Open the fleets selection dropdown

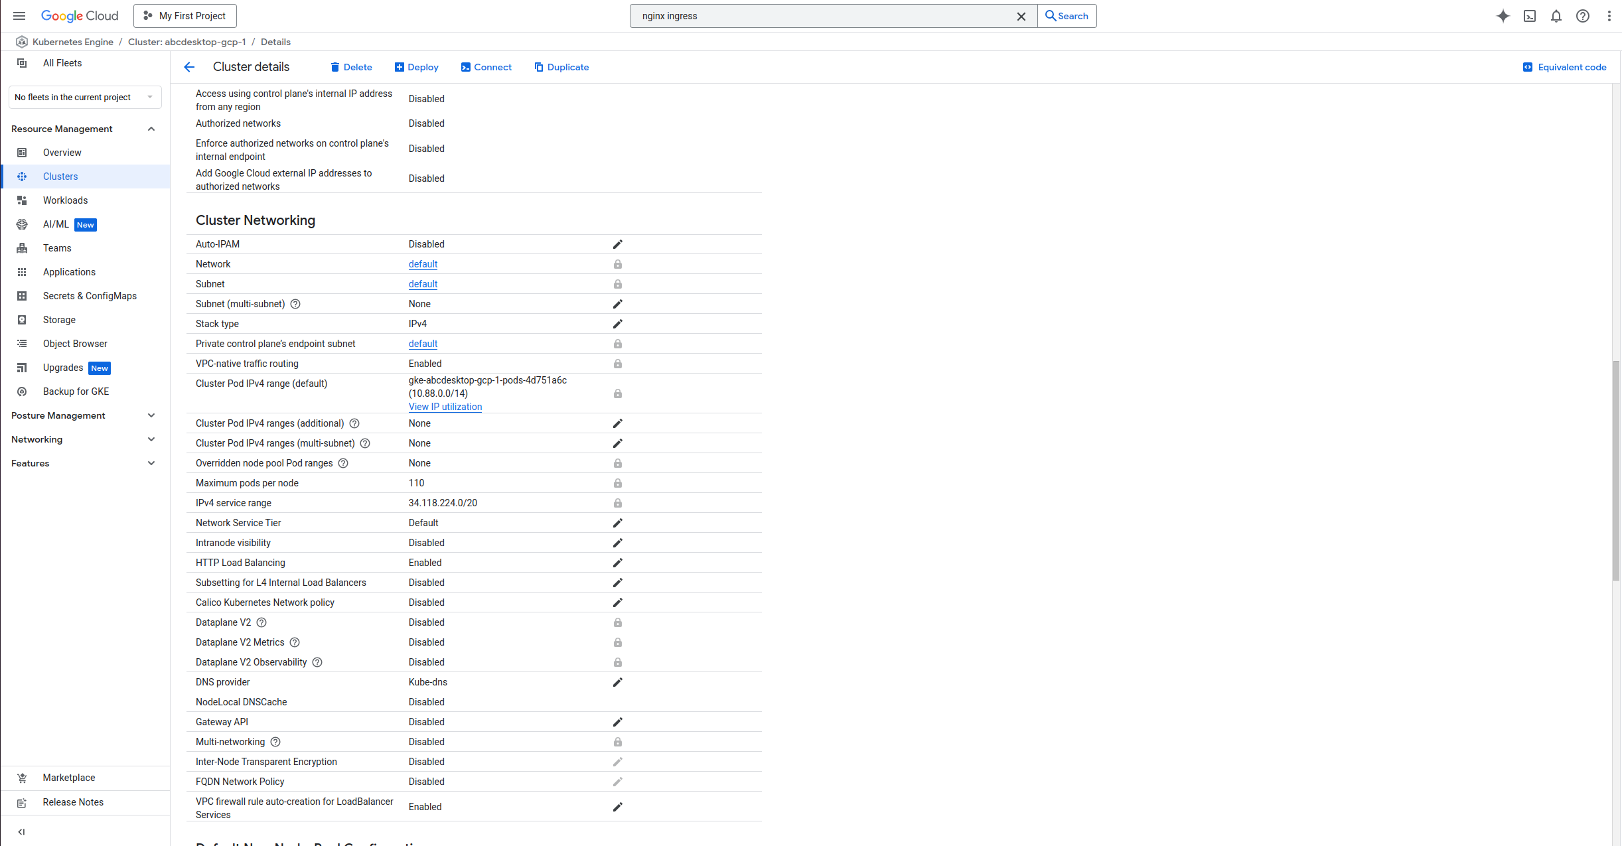[84, 97]
